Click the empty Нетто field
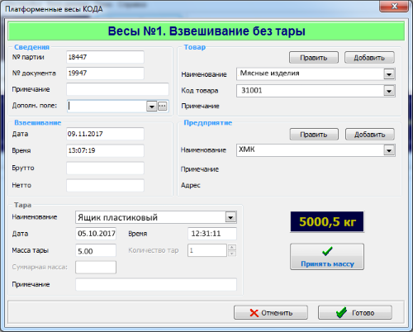Screen dimensions: 413x332 pyautogui.click(x=105, y=185)
